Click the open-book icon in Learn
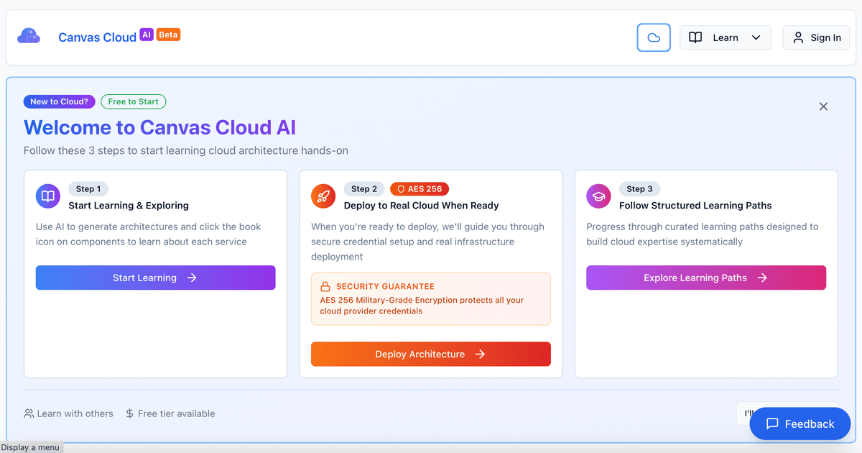 [695, 37]
